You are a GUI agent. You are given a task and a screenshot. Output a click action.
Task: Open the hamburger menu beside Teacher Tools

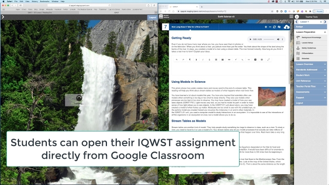coord(291,16)
